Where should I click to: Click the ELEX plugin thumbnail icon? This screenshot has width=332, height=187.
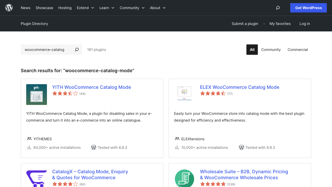(x=184, y=93)
